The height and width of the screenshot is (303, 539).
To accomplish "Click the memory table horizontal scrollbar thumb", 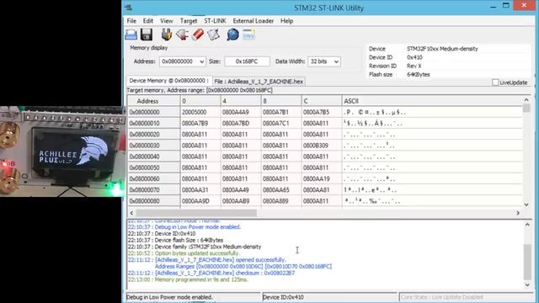I will tap(196, 213).
